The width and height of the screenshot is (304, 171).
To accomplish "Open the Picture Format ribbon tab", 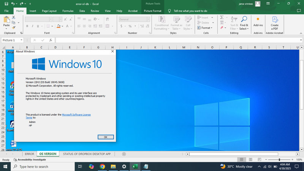I will [x=153, y=11].
